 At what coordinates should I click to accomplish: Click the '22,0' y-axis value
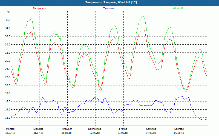point(8,77)
